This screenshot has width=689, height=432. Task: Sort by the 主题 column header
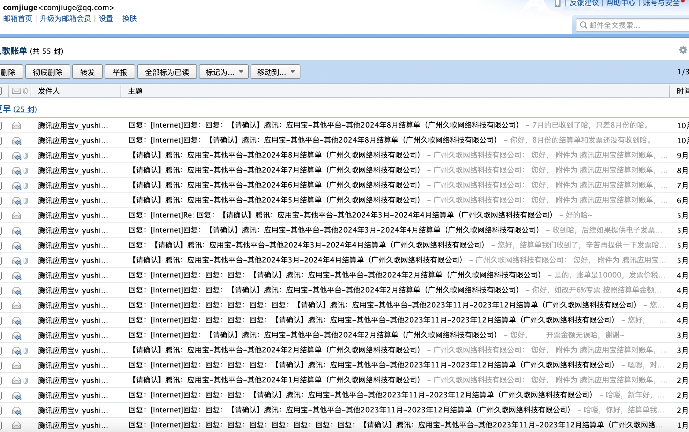point(136,91)
